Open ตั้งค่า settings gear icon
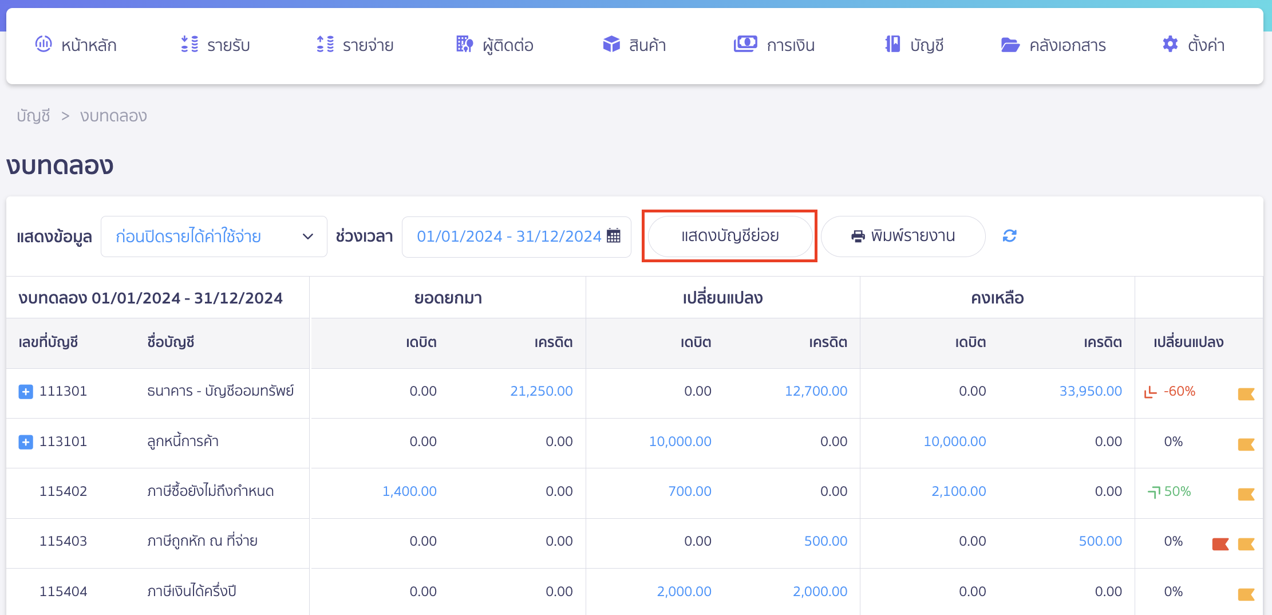 [x=1169, y=44]
